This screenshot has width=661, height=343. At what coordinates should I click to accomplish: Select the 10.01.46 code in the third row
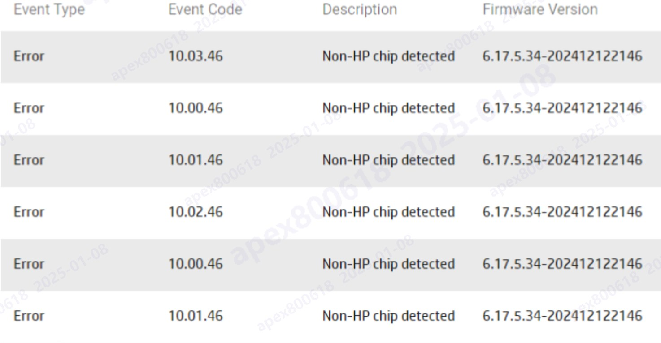click(x=196, y=160)
